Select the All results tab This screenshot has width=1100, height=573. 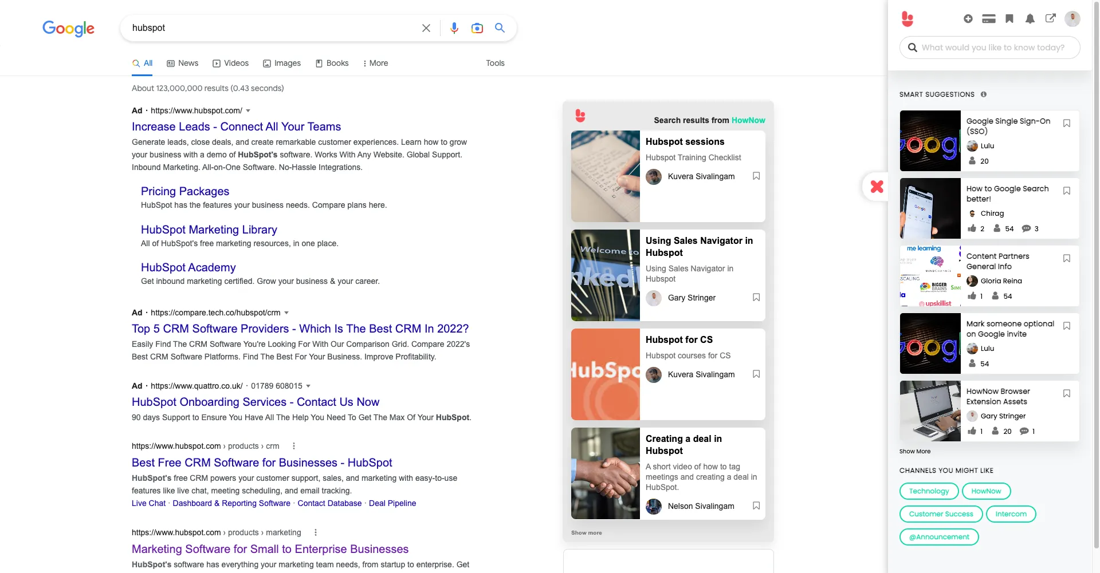click(x=143, y=63)
